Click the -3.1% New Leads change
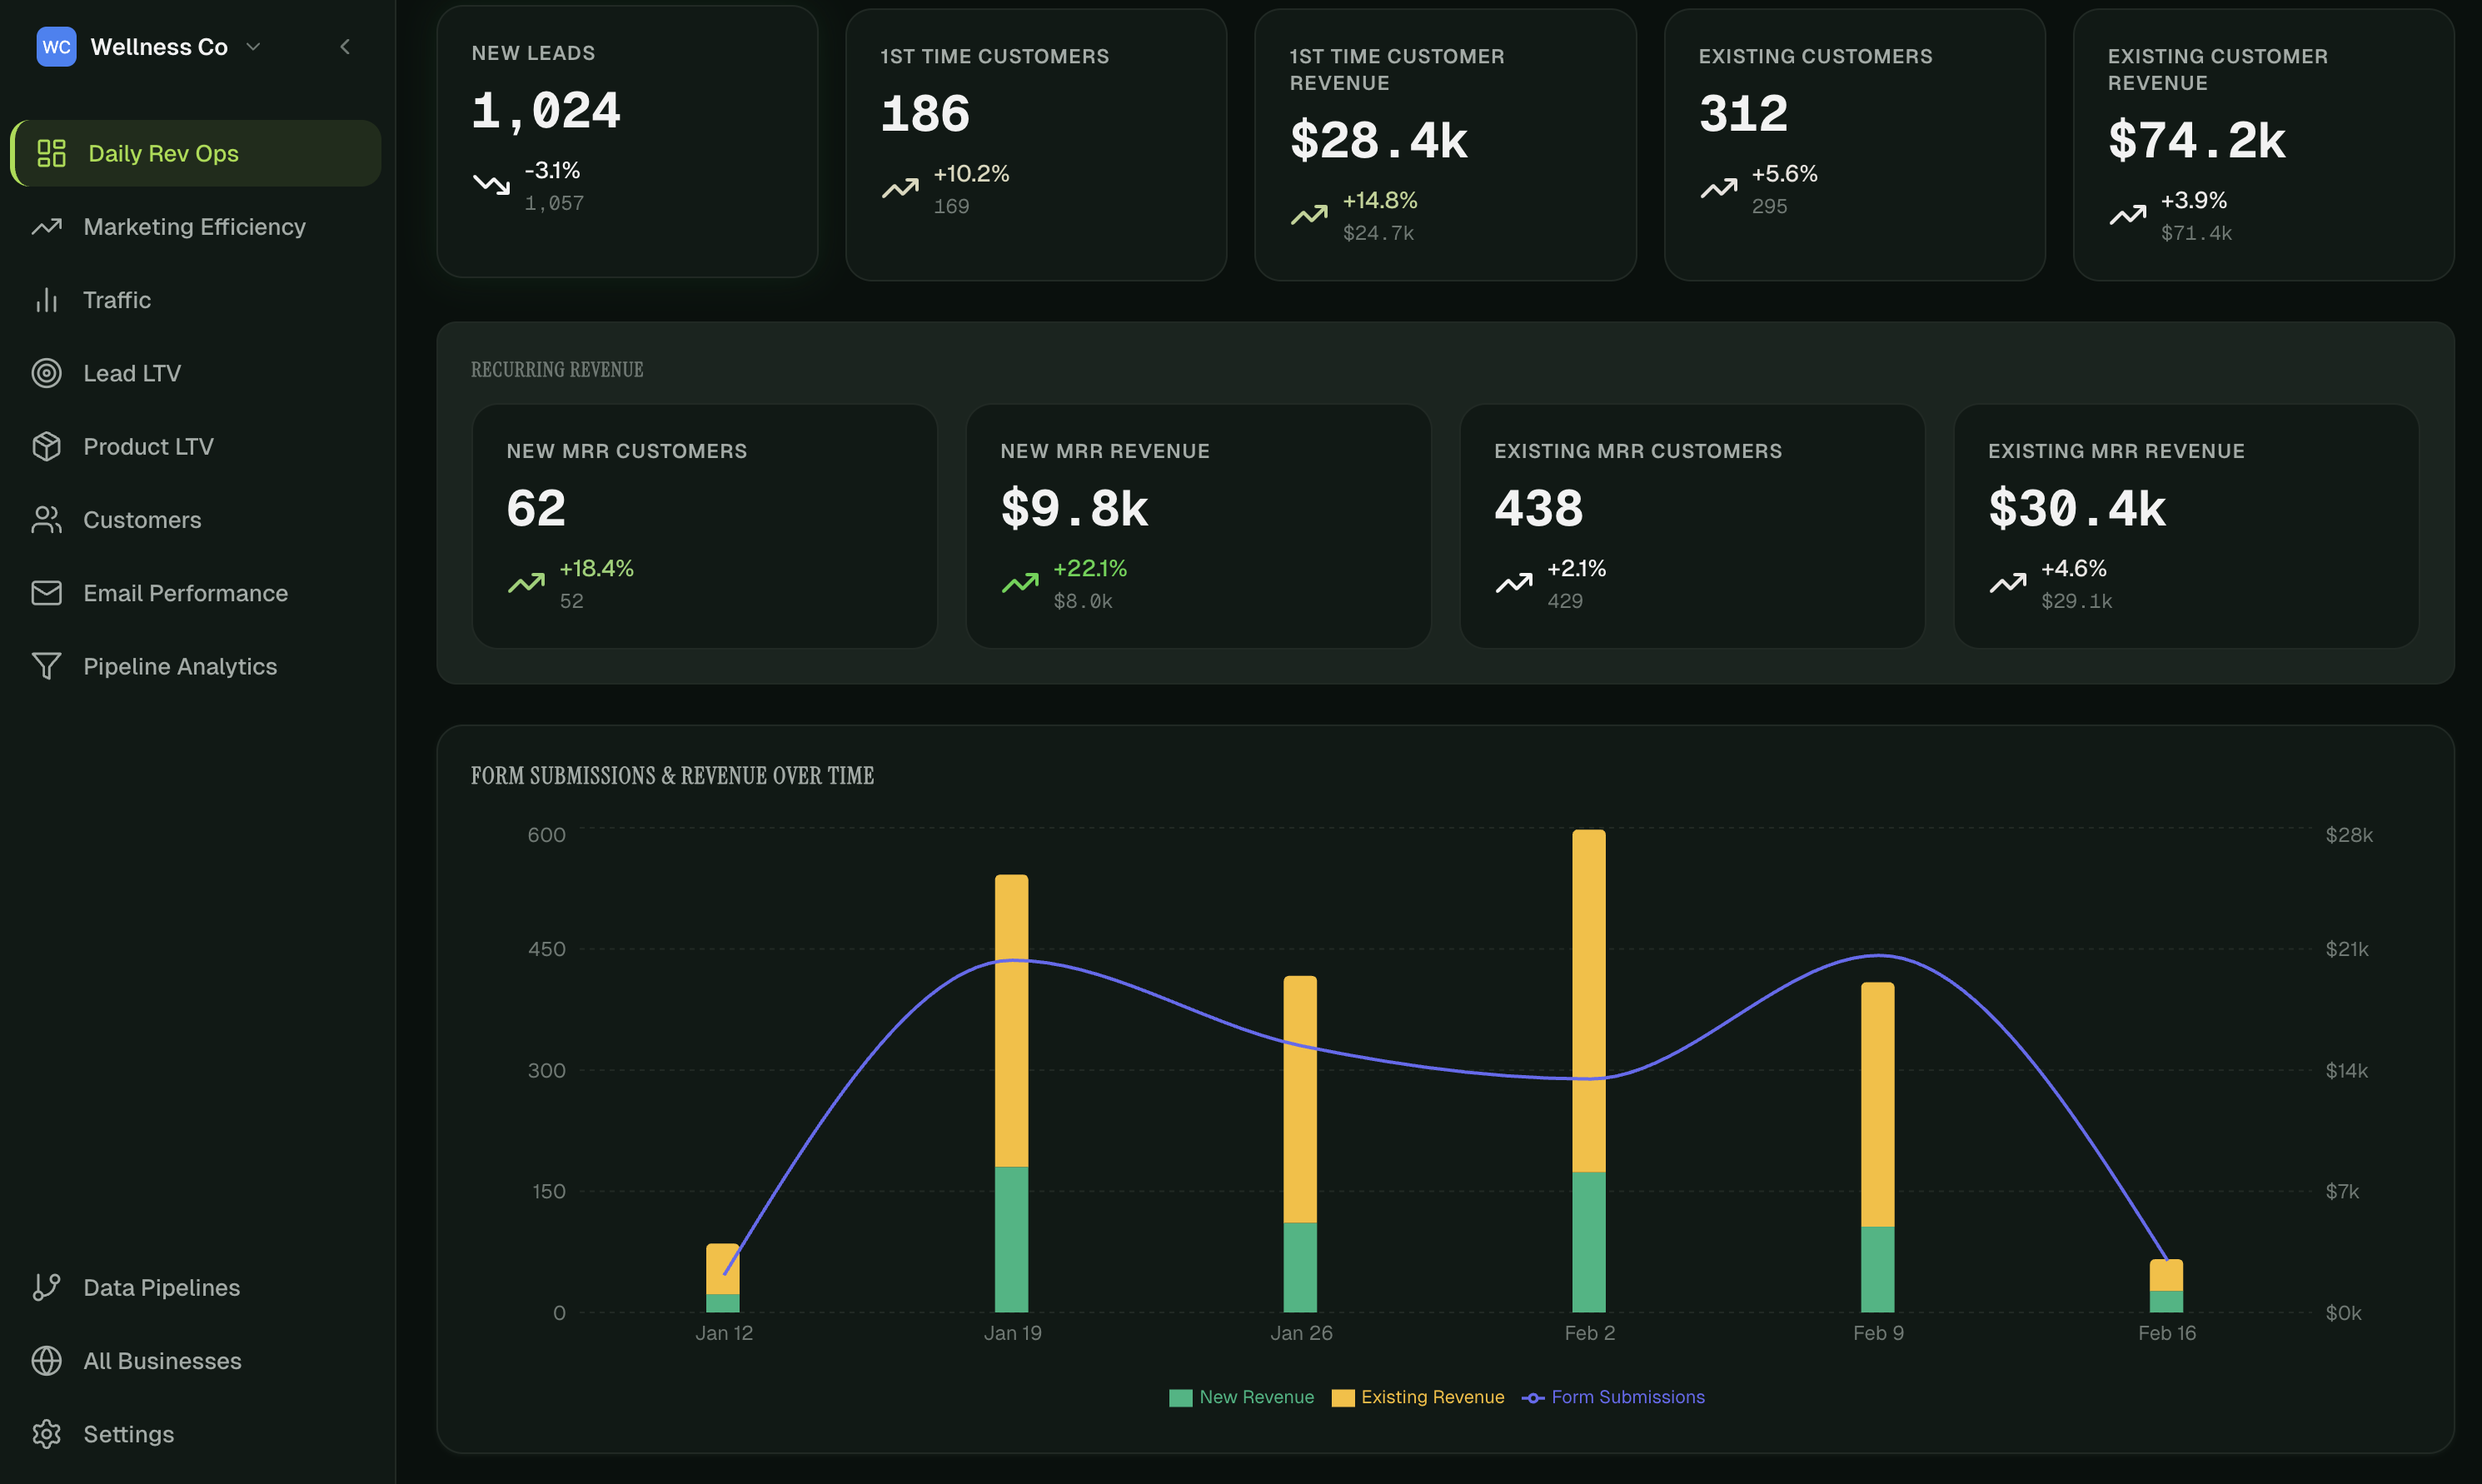The image size is (2482, 1484). [552, 171]
